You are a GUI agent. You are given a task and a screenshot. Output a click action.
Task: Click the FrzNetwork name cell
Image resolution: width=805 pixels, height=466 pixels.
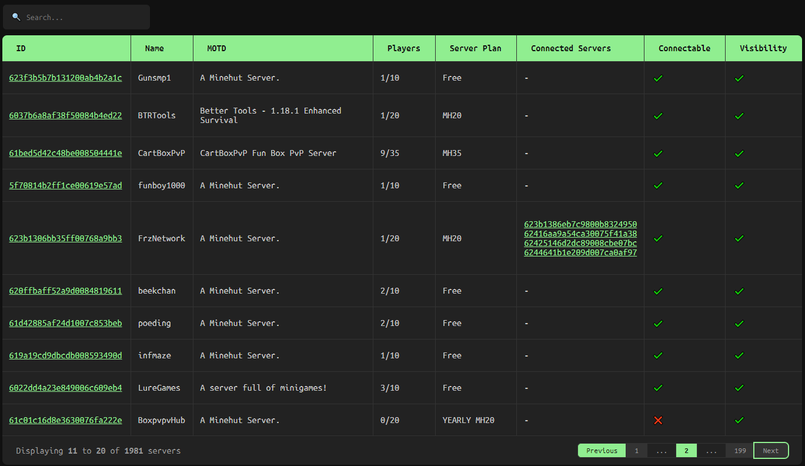[162, 238]
